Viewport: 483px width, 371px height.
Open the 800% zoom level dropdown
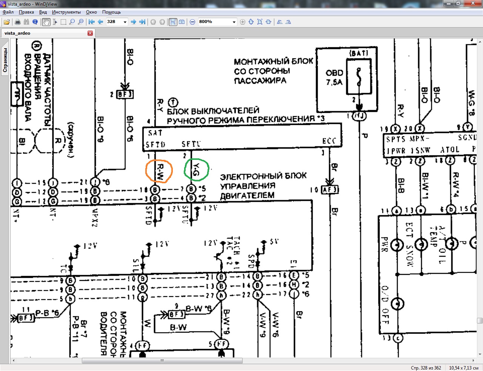234,22
